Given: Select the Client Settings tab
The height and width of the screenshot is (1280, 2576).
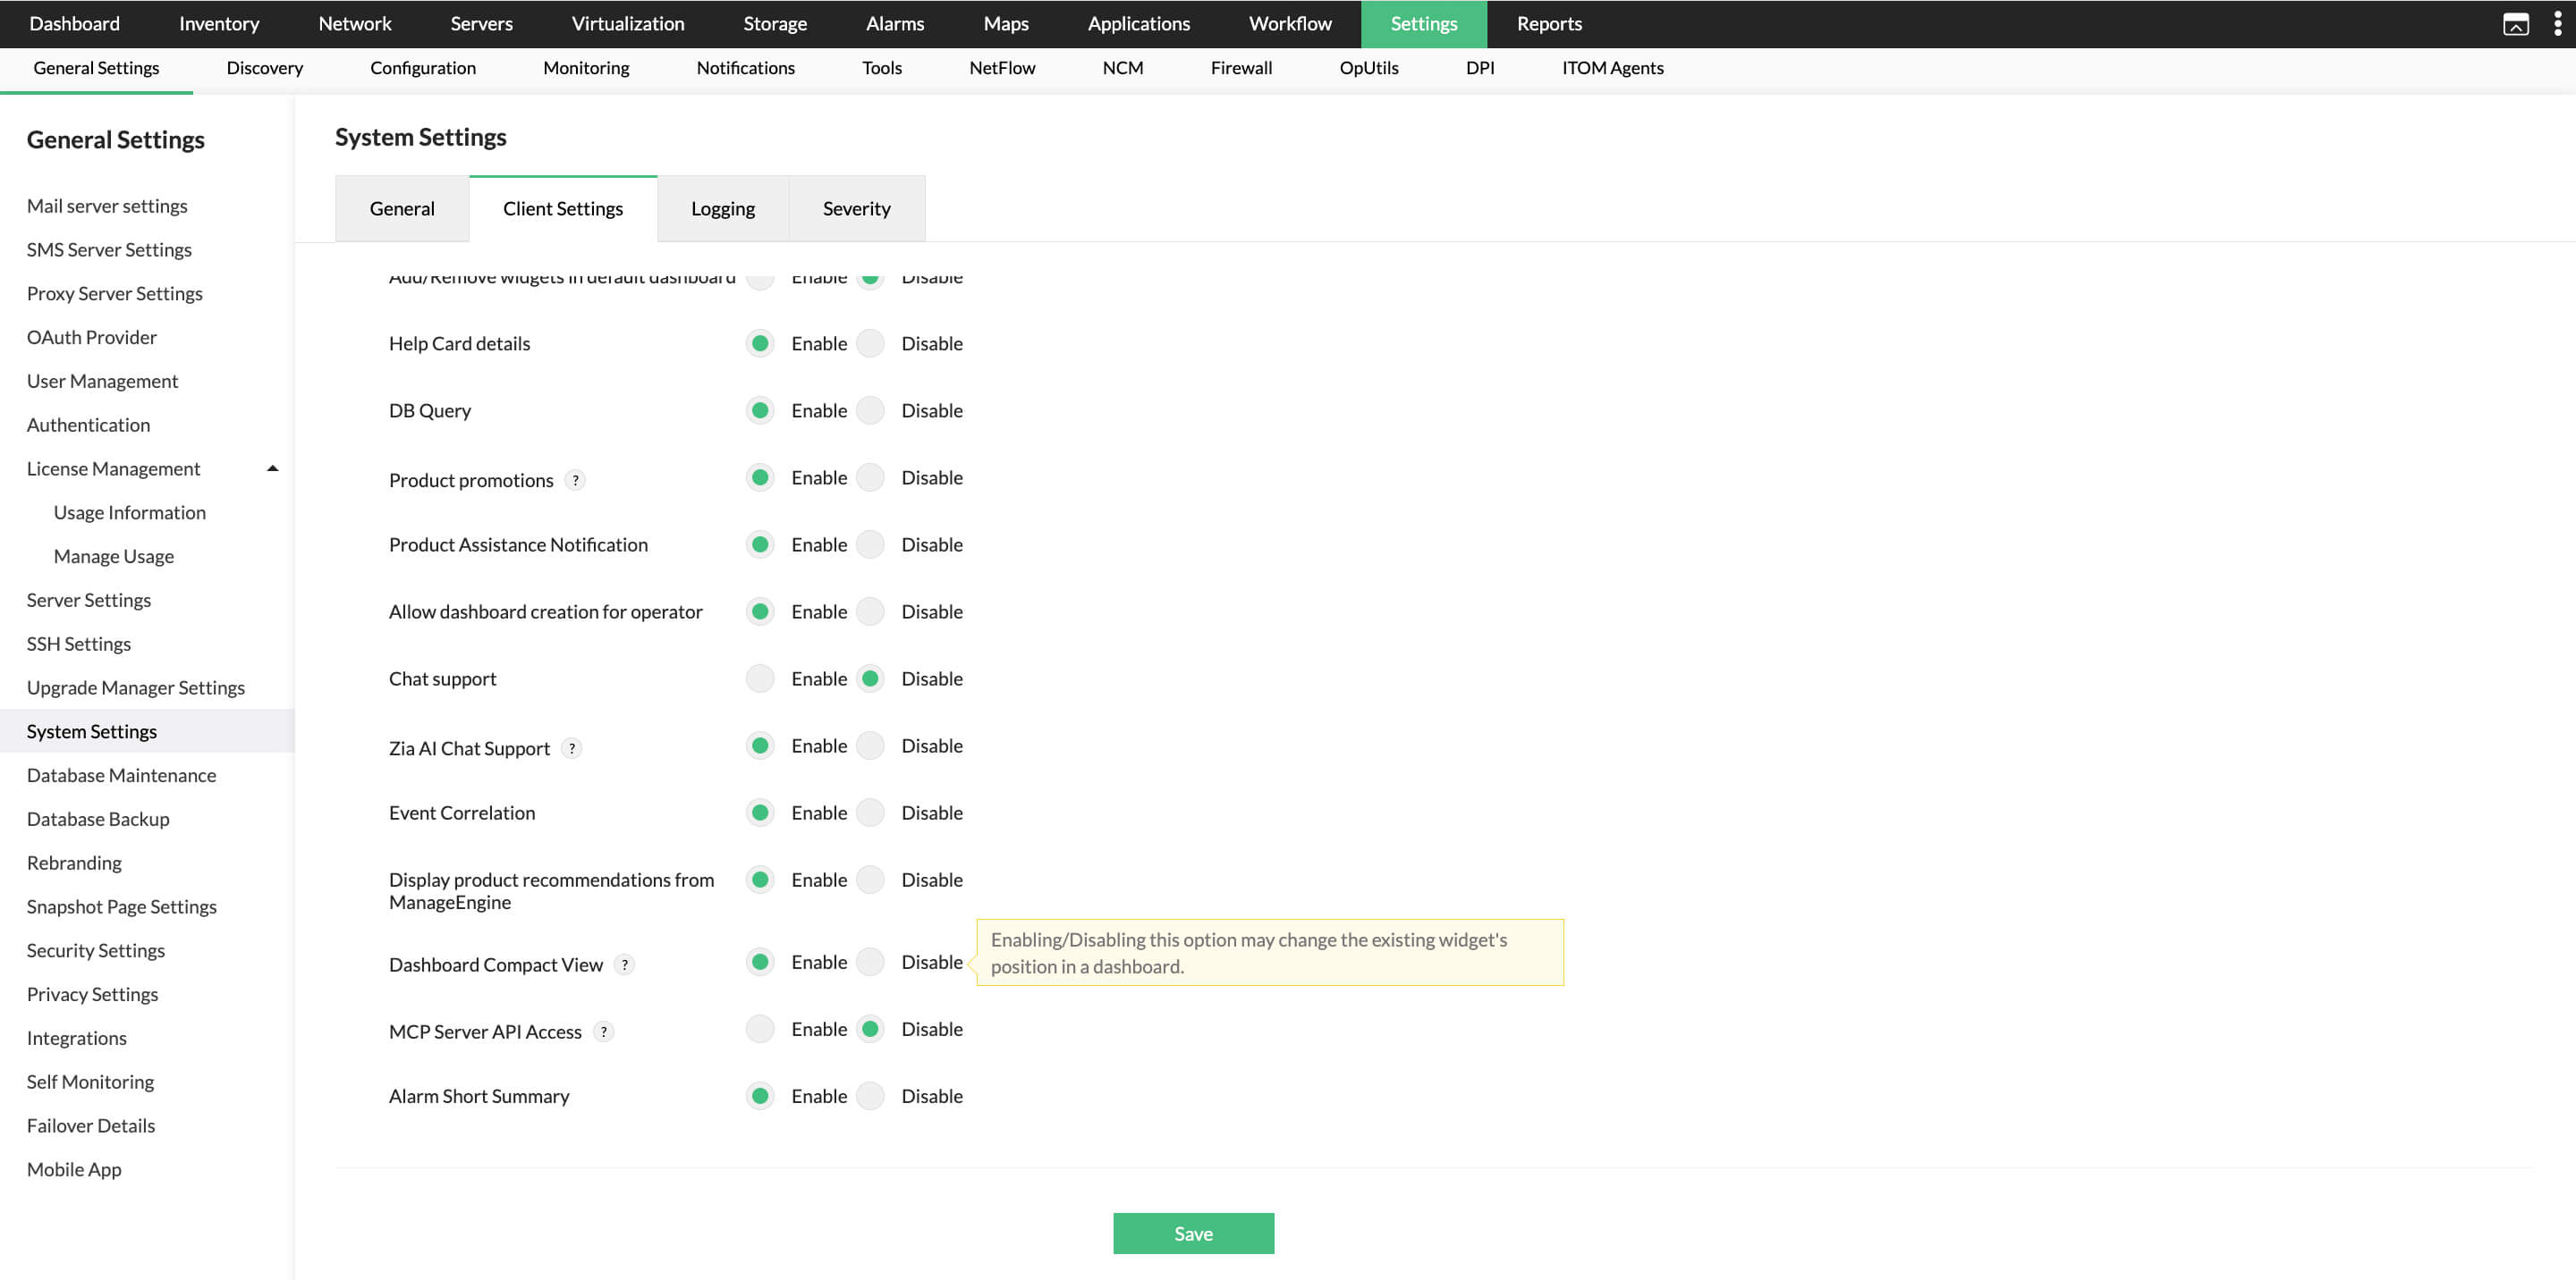Looking at the screenshot, I should pyautogui.click(x=563, y=208).
